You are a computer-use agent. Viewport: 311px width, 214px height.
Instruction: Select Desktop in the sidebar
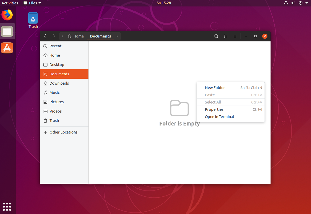coord(57,65)
